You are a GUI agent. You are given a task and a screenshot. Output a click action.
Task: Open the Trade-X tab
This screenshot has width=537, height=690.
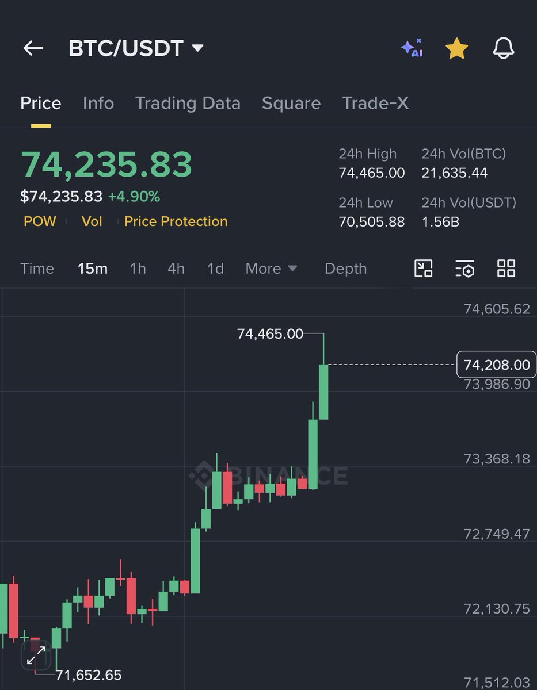click(376, 103)
